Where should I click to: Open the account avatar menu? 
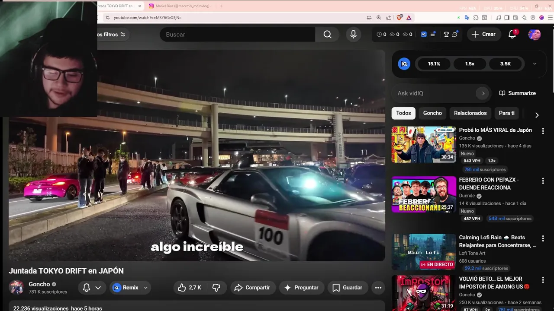tap(534, 35)
